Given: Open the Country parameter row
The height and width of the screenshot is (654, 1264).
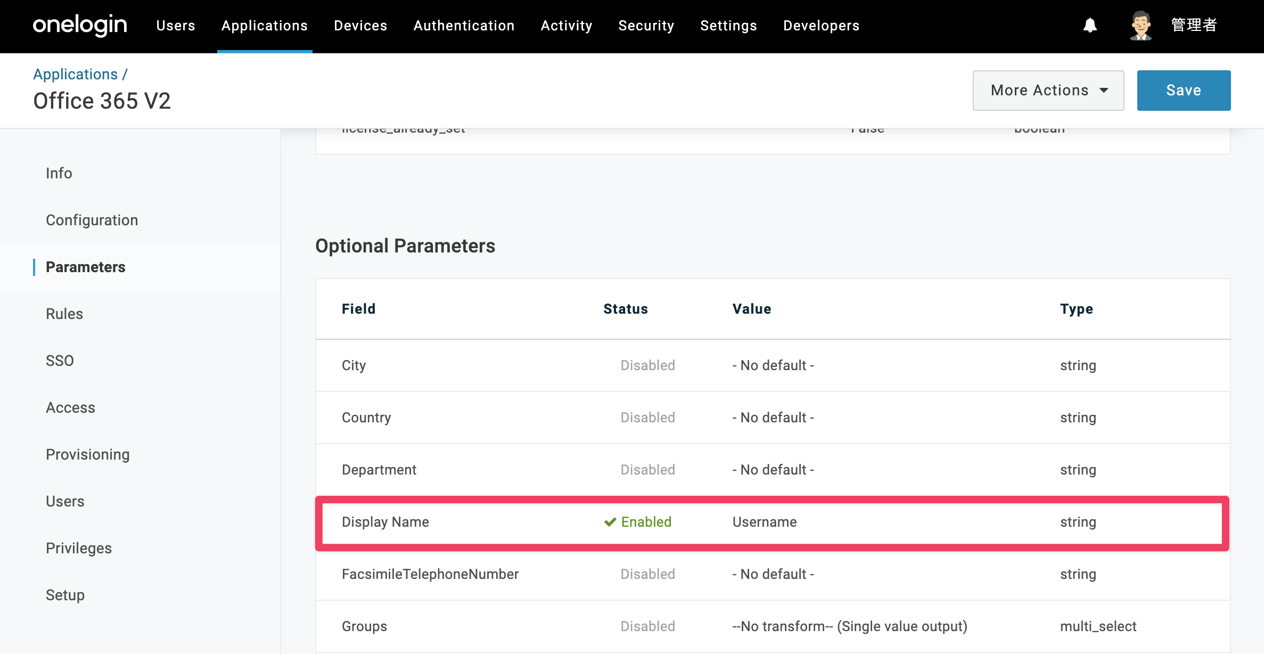Looking at the screenshot, I should point(773,418).
